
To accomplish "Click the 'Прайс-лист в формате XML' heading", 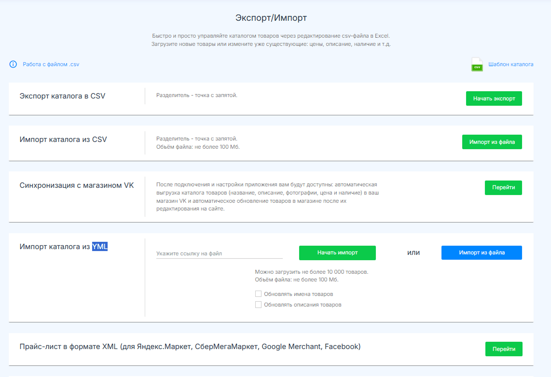I will click(x=190, y=347).
